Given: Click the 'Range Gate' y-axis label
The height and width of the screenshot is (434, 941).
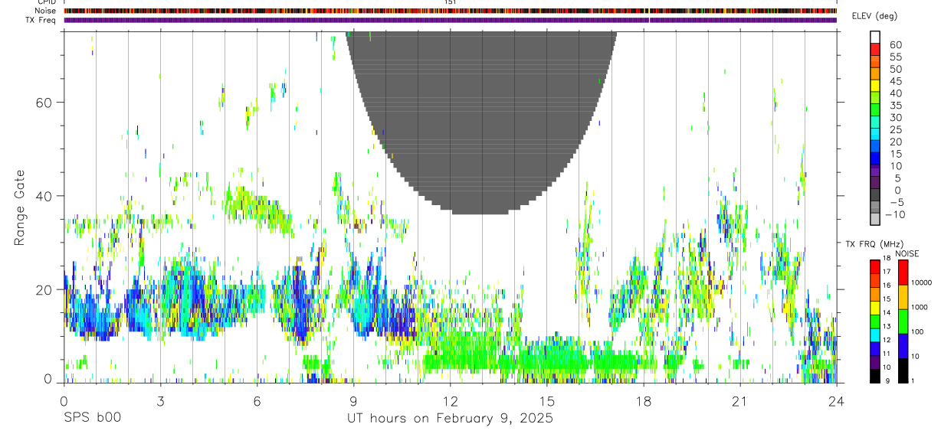Looking at the screenshot, I should (x=18, y=207).
